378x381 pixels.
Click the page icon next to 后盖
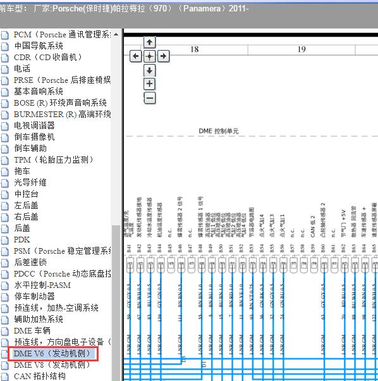[4, 228]
